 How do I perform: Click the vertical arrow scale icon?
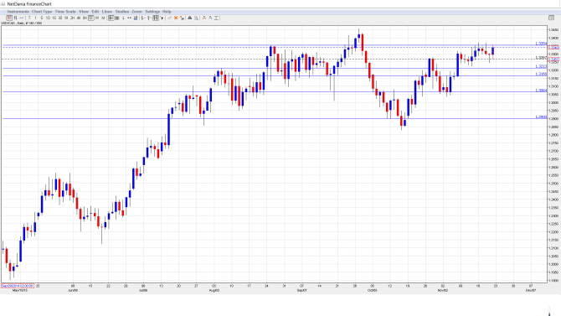click(123, 18)
